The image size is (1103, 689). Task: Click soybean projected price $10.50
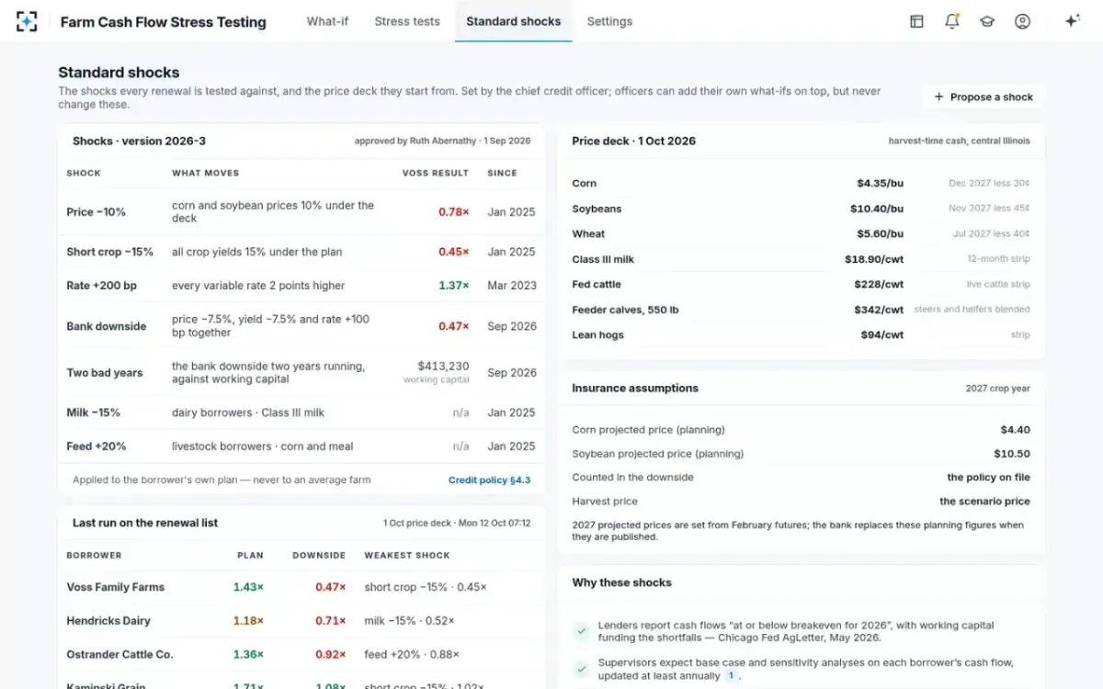(x=1012, y=454)
